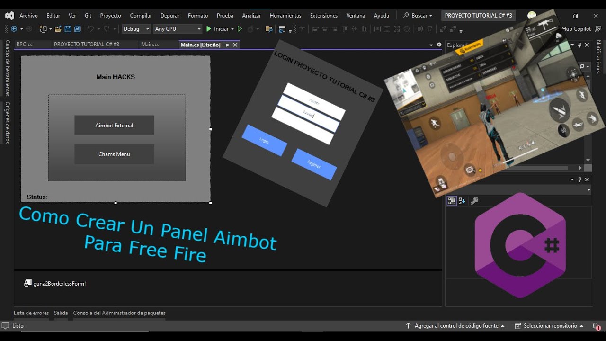The width and height of the screenshot is (606, 341).
Task: Click the Align Tops layout icon
Action: coord(345,29)
